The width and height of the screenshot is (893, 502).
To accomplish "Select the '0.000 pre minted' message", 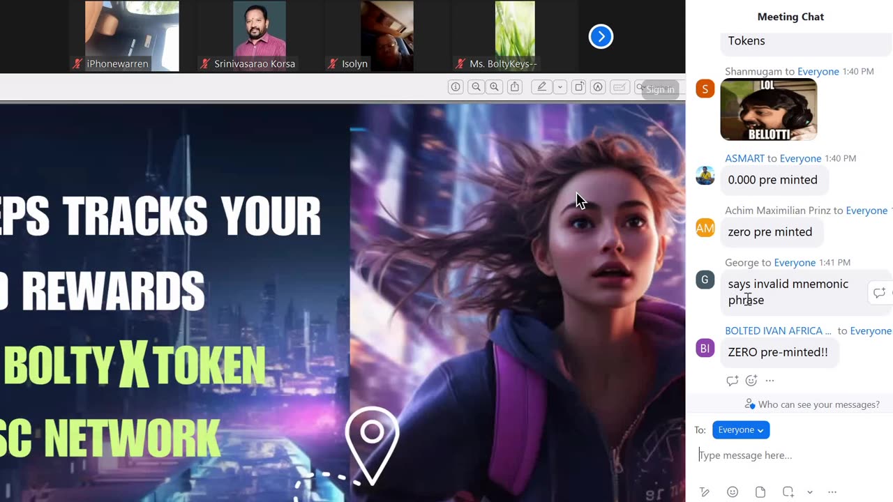I will (x=773, y=180).
